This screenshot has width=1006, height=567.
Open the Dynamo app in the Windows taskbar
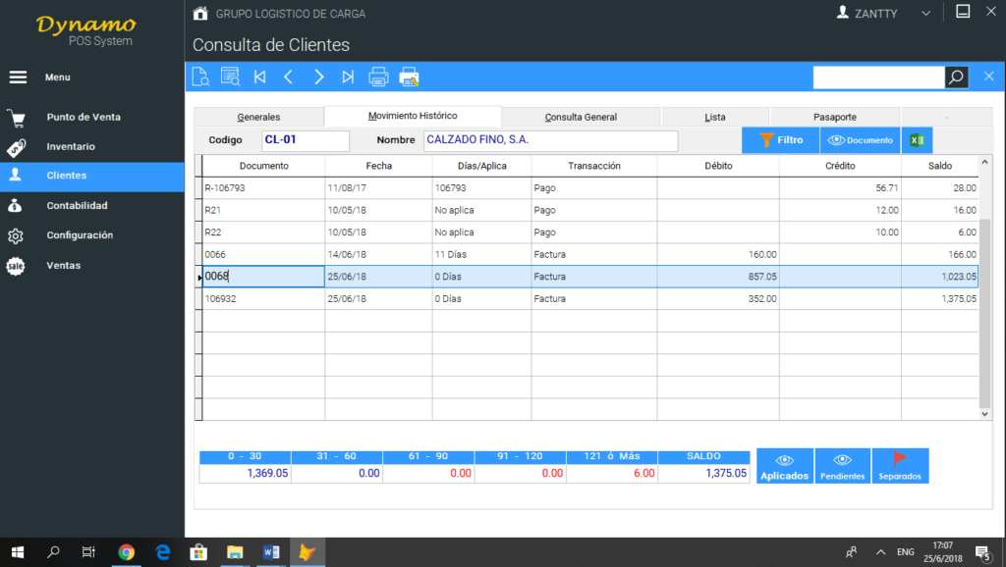pyautogui.click(x=308, y=552)
